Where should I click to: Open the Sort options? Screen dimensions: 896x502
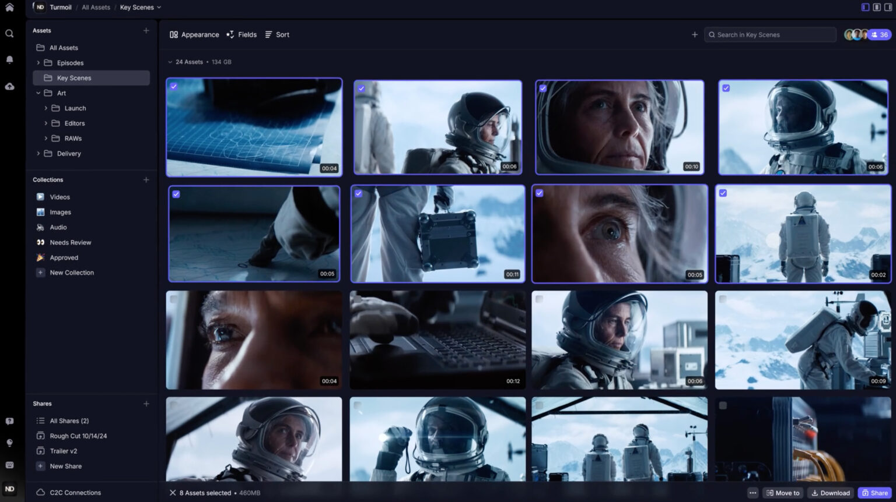(x=277, y=34)
